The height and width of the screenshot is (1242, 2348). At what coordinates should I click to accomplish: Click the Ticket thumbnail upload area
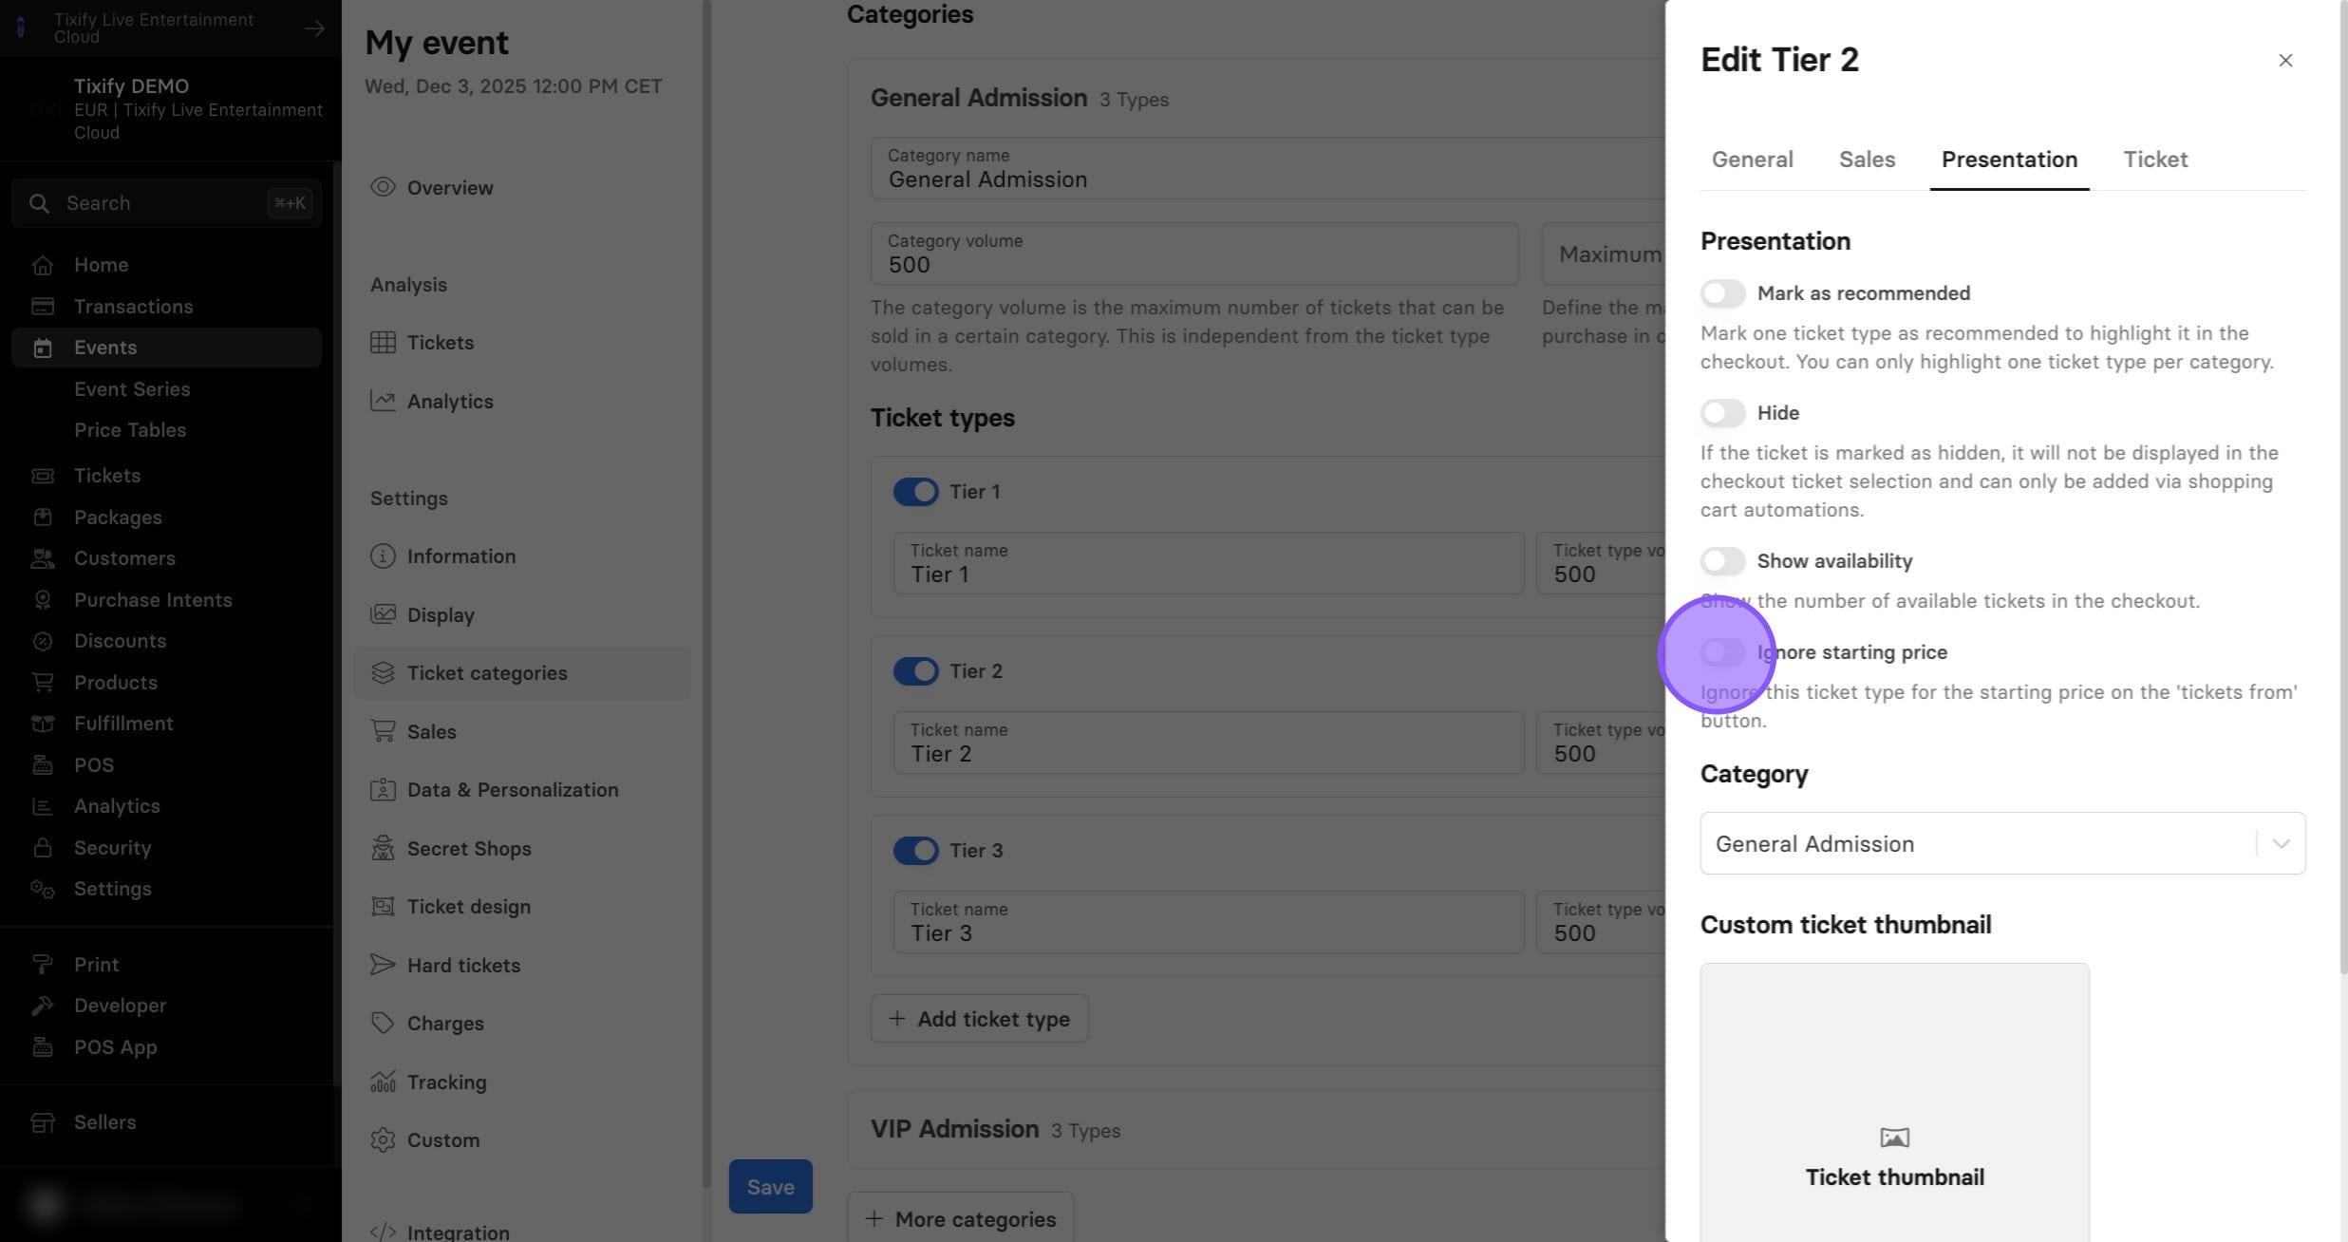(x=1894, y=1103)
